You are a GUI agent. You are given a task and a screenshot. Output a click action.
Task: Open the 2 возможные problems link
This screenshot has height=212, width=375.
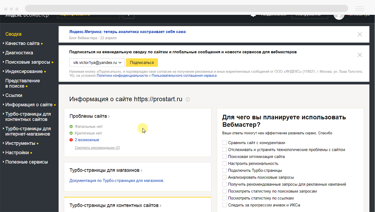[x=87, y=140]
